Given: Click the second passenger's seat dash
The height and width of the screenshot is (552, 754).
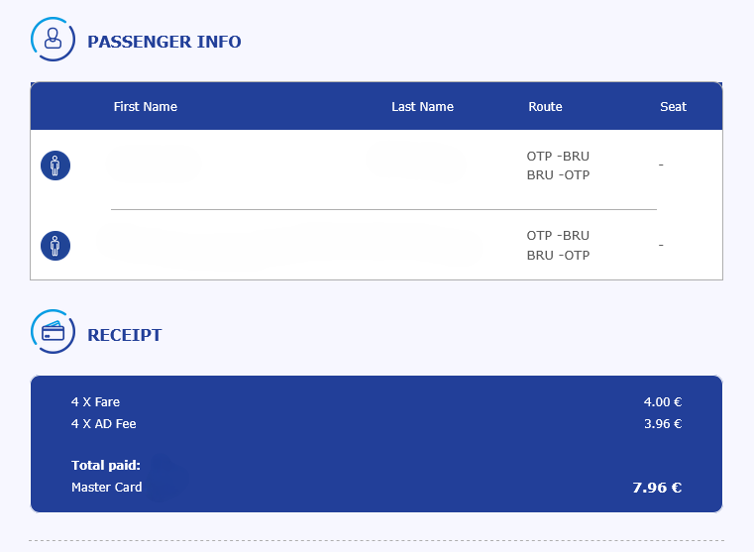Looking at the screenshot, I should pos(661,245).
